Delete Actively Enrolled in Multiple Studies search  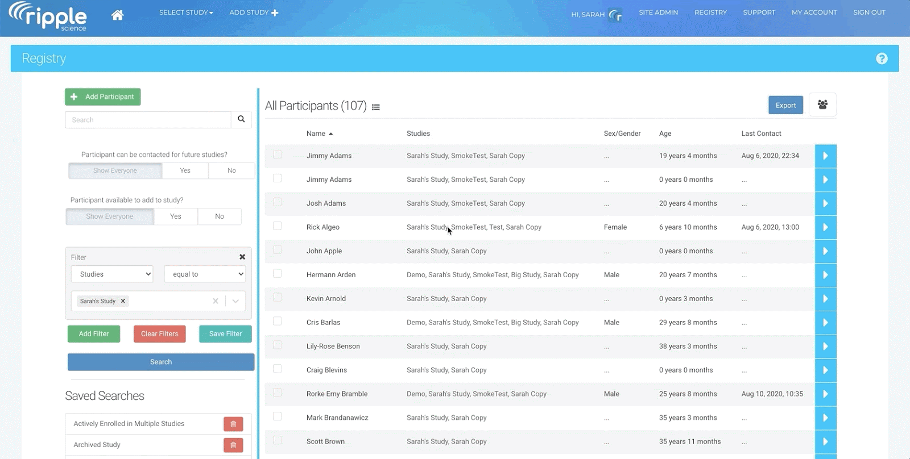(x=233, y=424)
